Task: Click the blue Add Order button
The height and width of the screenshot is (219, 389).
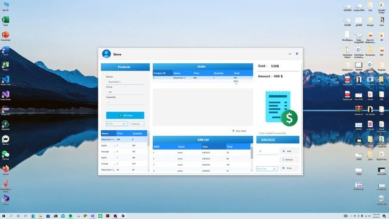Action: pyautogui.click(x=125, y=115)
